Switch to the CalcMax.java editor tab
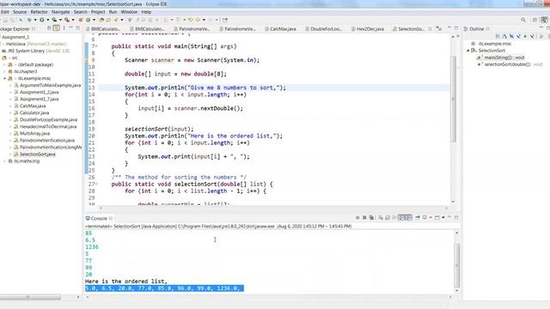 click(x=280, y=28)
